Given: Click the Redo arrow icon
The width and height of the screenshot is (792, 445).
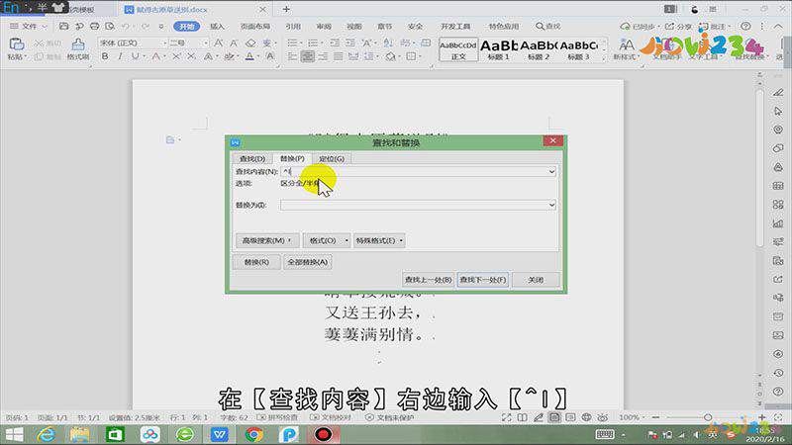Looking at the screenshot, I should (x=146, y=26).
